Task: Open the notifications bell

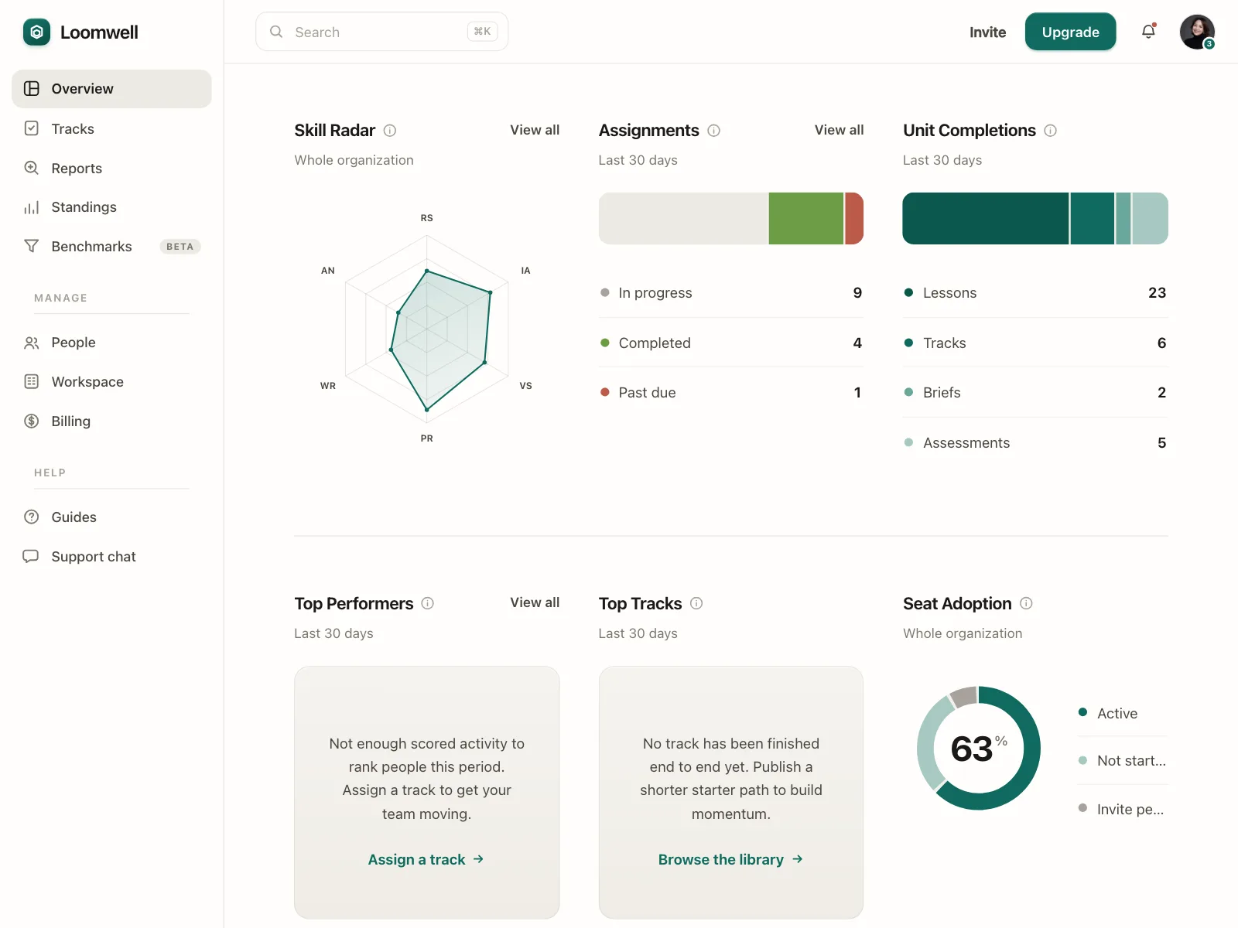Action: tap(1148, 32)
